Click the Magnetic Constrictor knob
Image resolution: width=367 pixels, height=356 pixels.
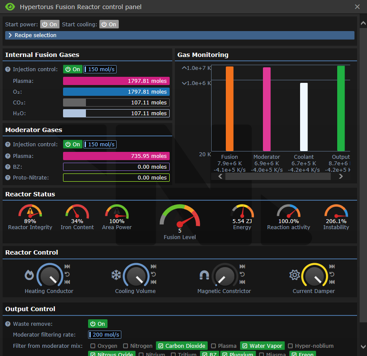225,275
